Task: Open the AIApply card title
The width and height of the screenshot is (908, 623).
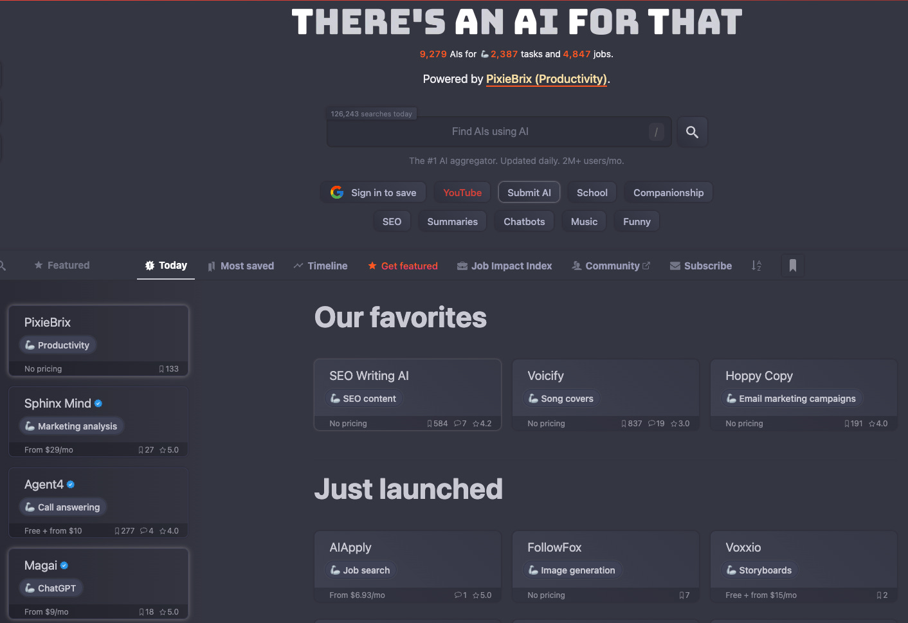Action: pyautogui.click(x=350, y=548)
